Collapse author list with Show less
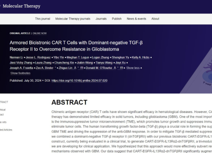This screenshot has height=153, width=212. pos(133,68)
